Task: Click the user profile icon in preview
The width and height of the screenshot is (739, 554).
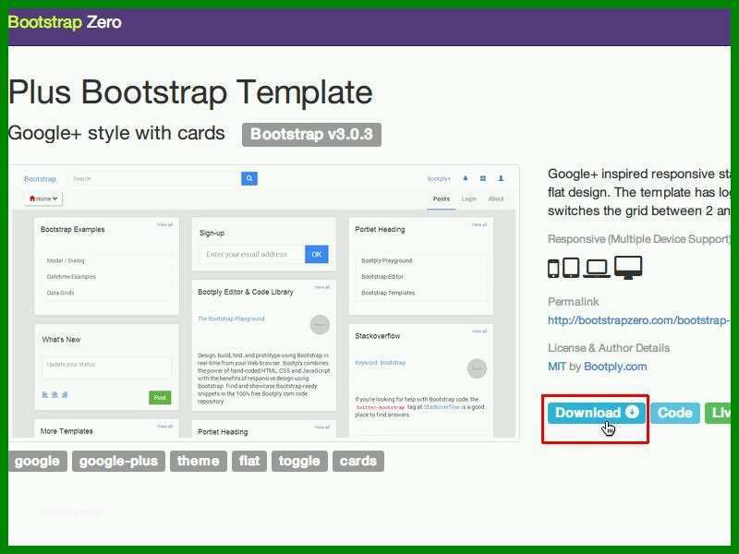Action: [x=501, y=178]
